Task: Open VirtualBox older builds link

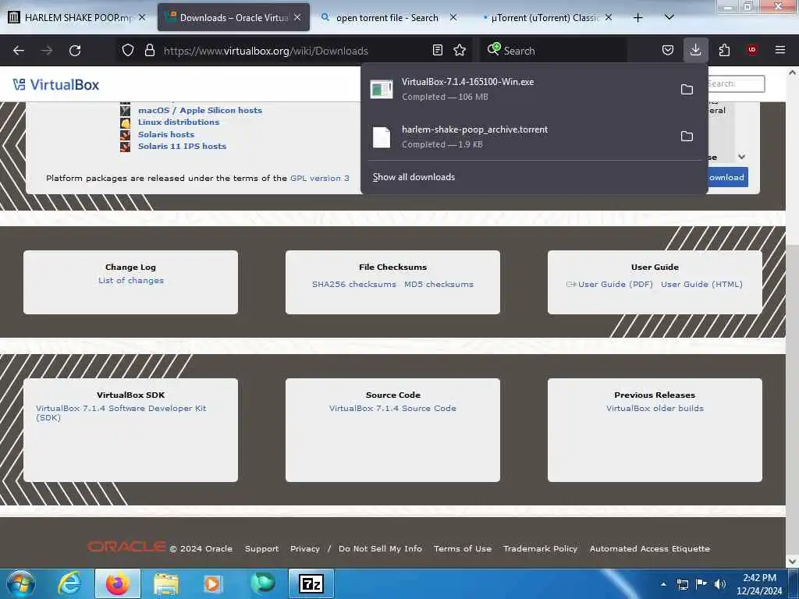Action: point(655,408)
